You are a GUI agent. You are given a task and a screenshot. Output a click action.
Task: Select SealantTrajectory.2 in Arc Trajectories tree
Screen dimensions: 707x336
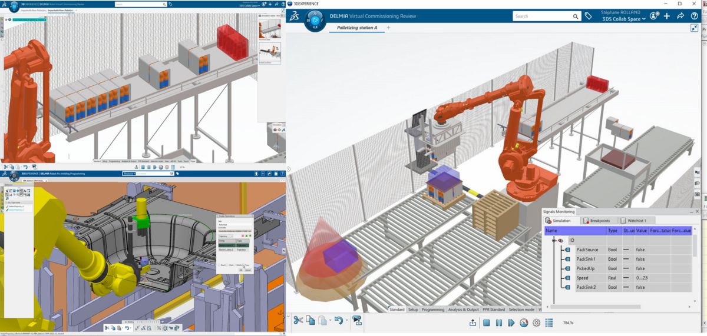click(15, 209)
